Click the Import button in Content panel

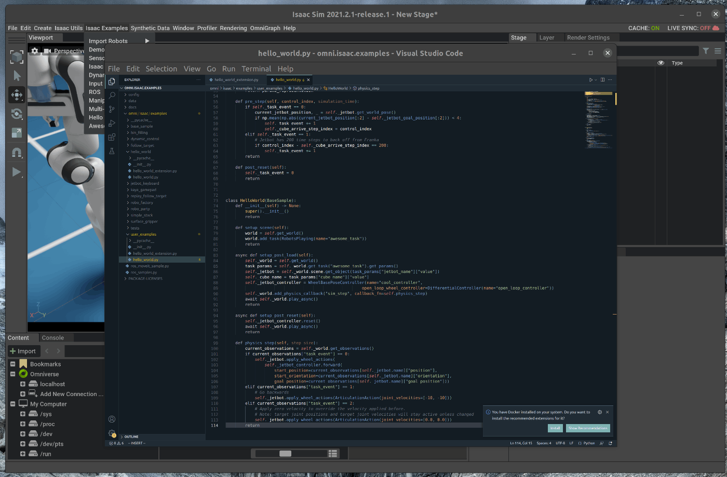23,351
